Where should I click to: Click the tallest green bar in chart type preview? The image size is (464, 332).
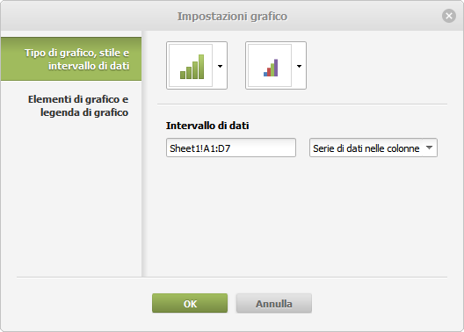click(x=201, y=67)
